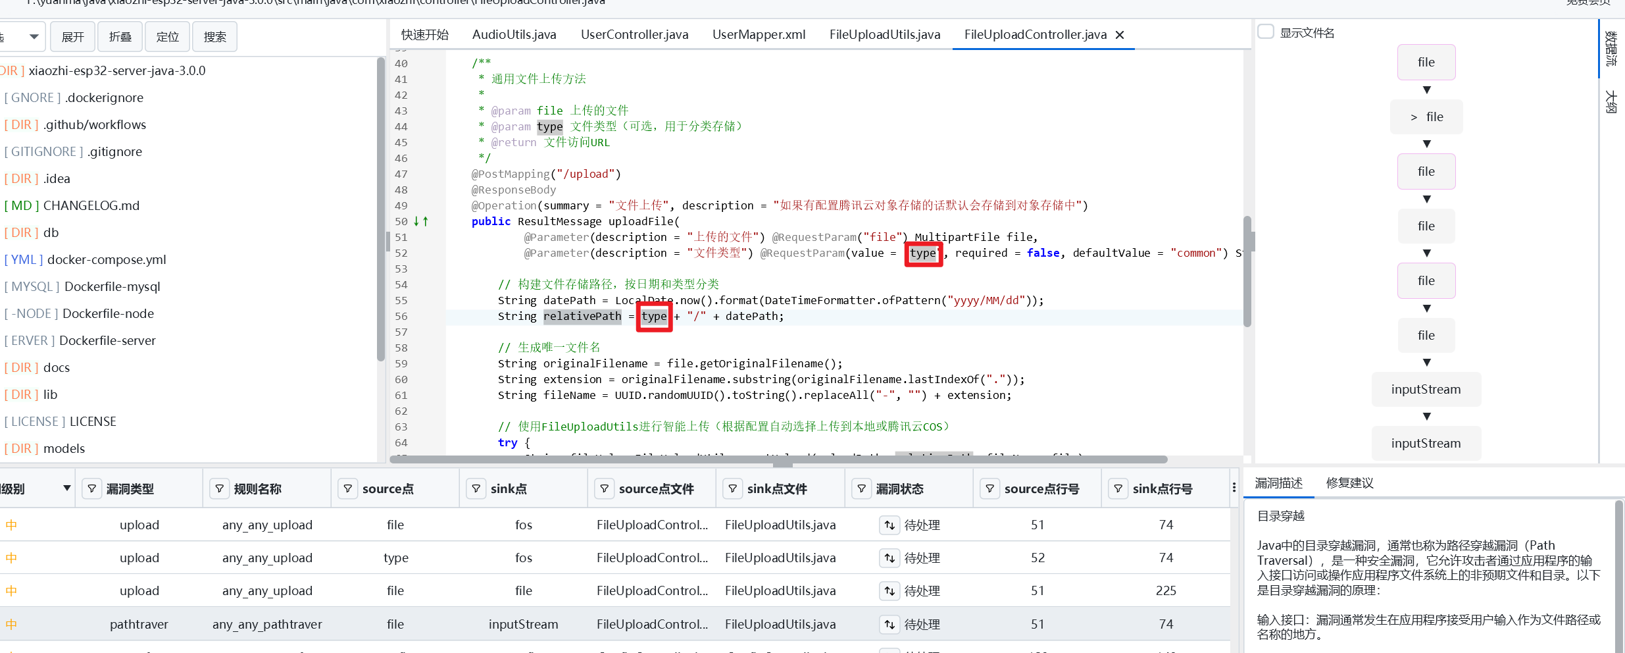Open the 级别 column sort dropdown
1625x653 pixels.
click(66, 488)
